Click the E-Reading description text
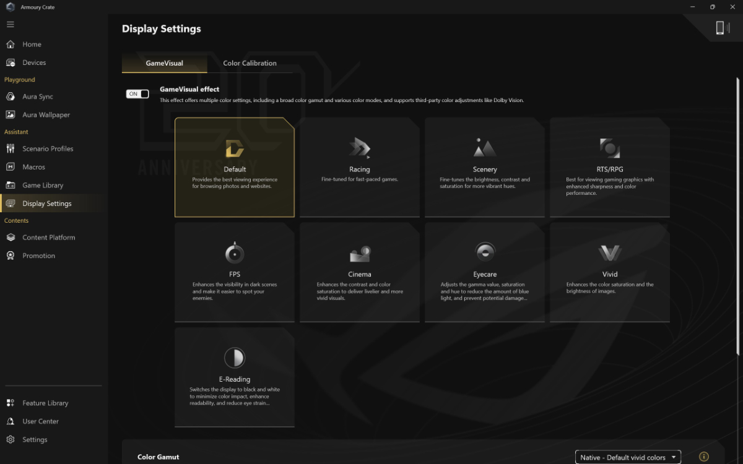The height and width of the screenshot is (464, 743). click(x=235, y=397)
